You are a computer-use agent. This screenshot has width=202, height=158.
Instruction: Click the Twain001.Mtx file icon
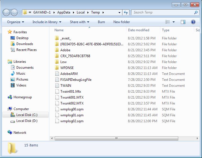click(57, 92)
